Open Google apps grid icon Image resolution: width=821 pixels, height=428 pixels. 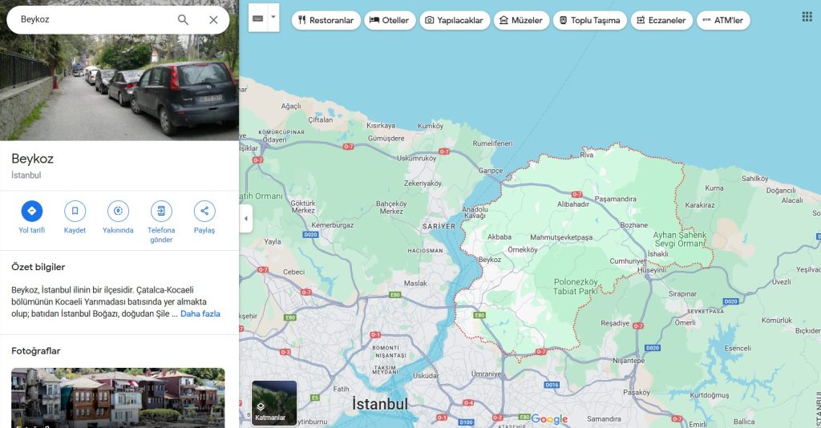(807, 17)
